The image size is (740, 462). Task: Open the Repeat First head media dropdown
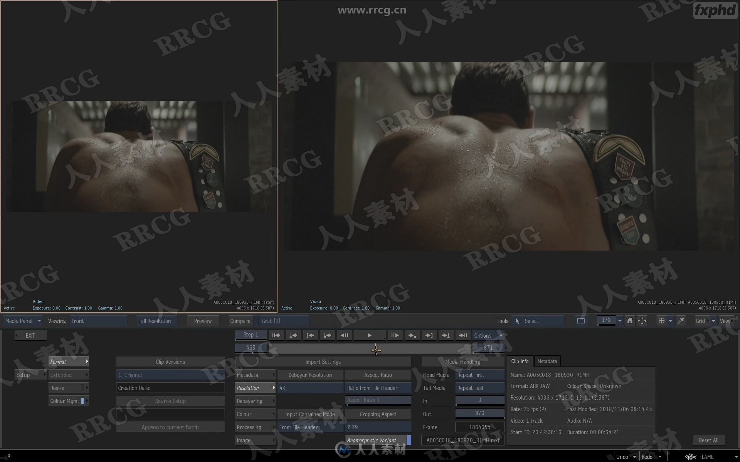[x=480, y=375]
